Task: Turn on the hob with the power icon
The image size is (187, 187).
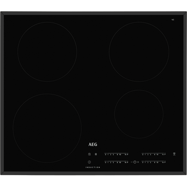Action: click(x=89, y=162)
